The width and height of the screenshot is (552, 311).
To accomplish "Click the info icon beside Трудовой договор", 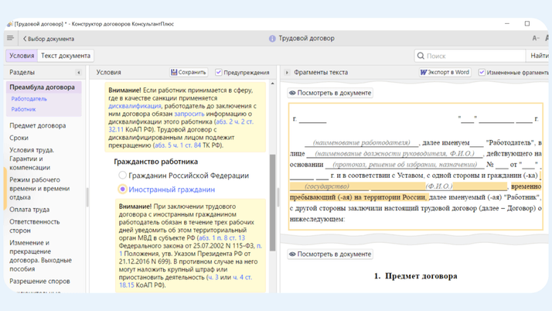I will coord(272,38).
